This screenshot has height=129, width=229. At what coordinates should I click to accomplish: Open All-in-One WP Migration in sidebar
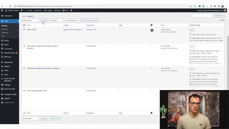point(10,80)
